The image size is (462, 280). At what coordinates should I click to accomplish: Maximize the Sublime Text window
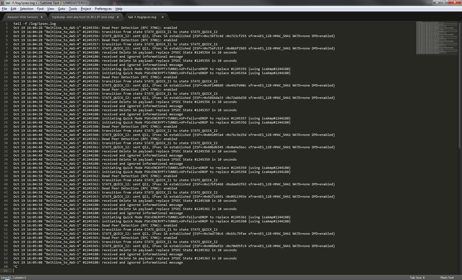tap(444, 2)
